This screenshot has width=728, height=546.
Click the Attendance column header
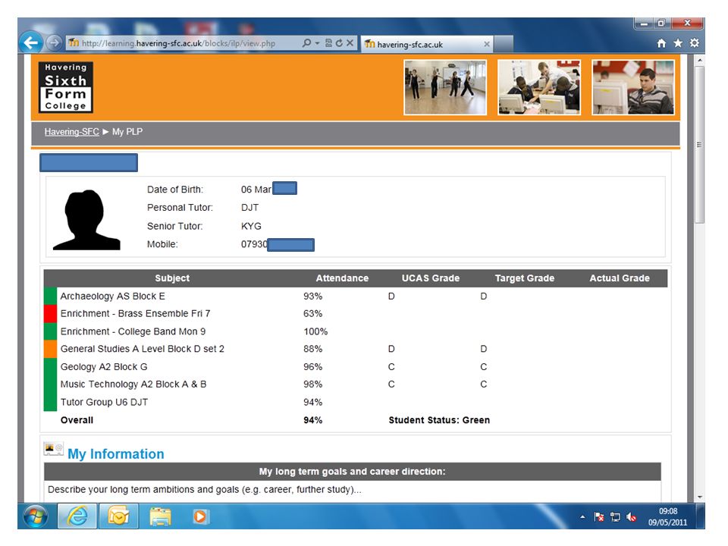[x=342, y=278]
